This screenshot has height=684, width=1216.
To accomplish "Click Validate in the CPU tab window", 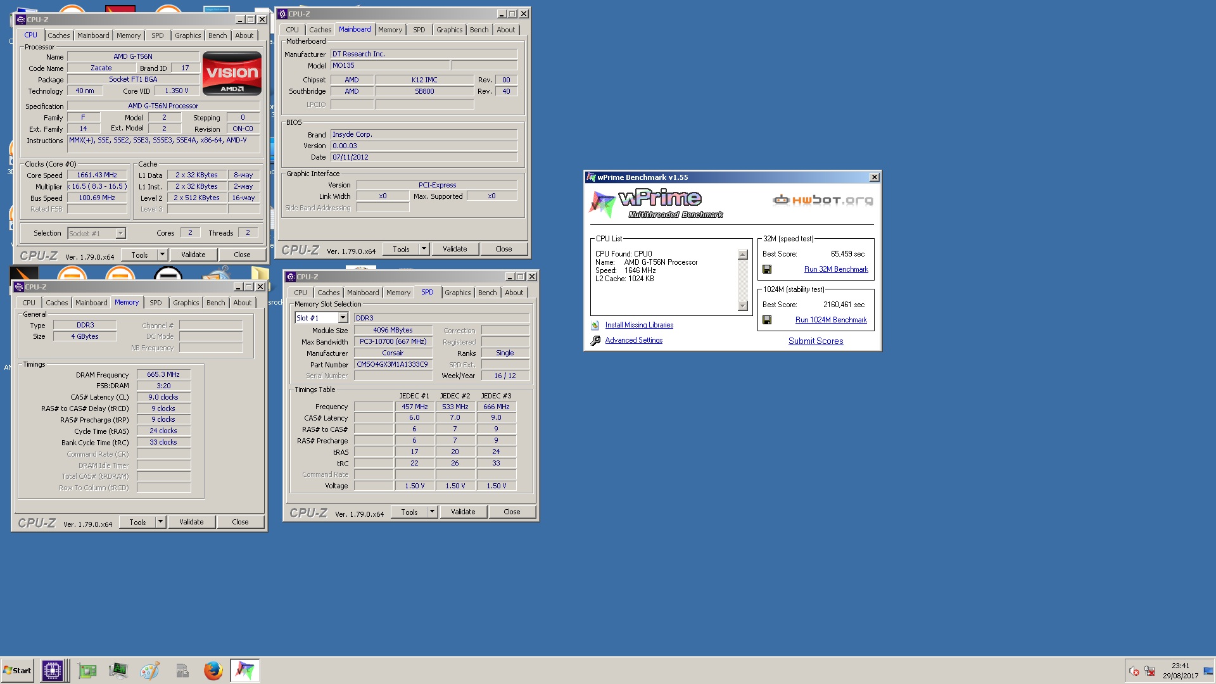I will click(x=193, y=255).
